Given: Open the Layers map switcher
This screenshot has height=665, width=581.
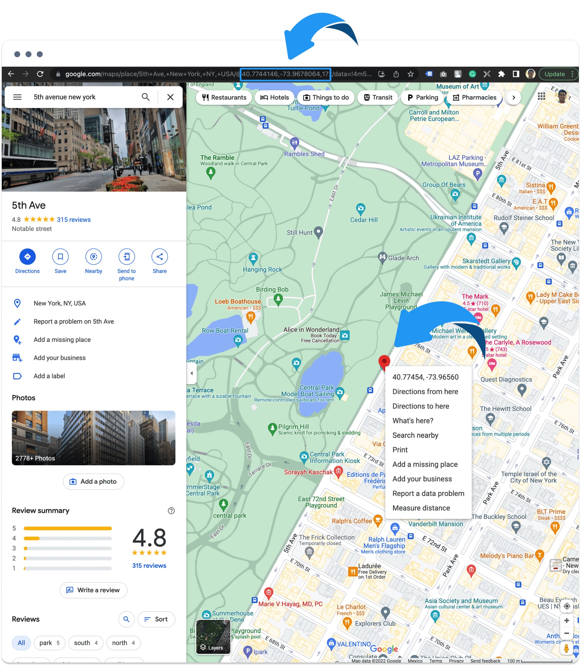Looking at the screenshot, I should (213, 637).
